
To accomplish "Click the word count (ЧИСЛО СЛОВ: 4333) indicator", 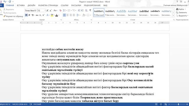I will 20,104.
